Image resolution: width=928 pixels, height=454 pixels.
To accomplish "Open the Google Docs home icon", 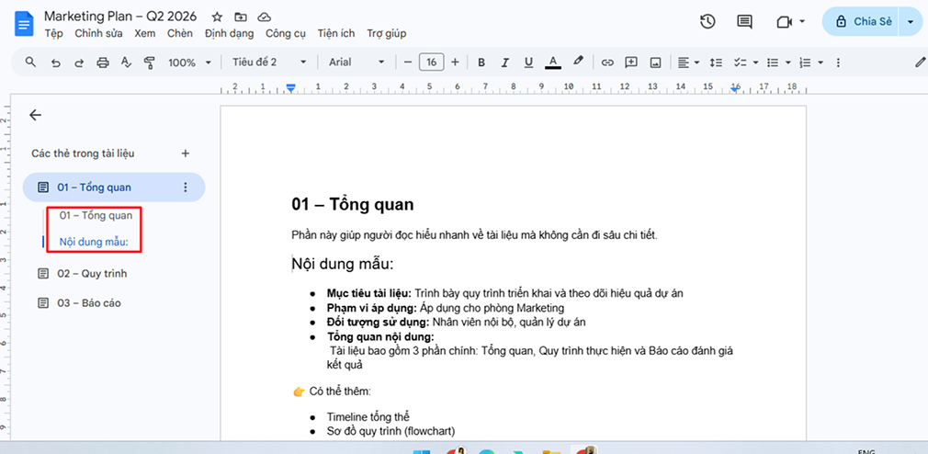I will [24, 24].
